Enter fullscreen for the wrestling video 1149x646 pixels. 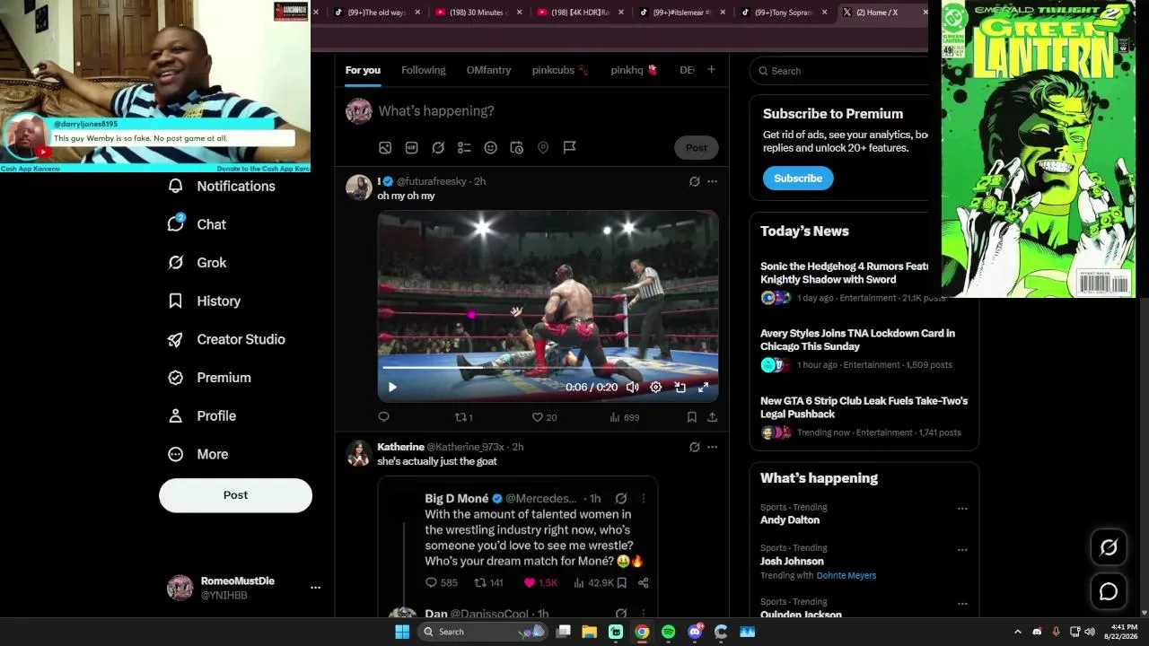[703, 388]
